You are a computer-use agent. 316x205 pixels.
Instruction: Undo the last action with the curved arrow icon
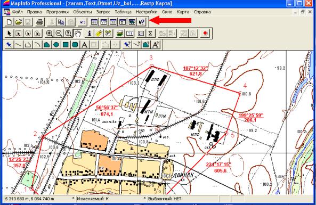pos(83,22)
